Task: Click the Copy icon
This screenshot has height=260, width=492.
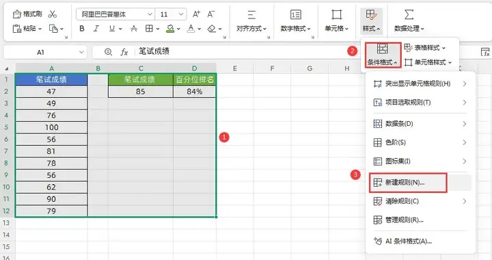Action: pos(53,29)
